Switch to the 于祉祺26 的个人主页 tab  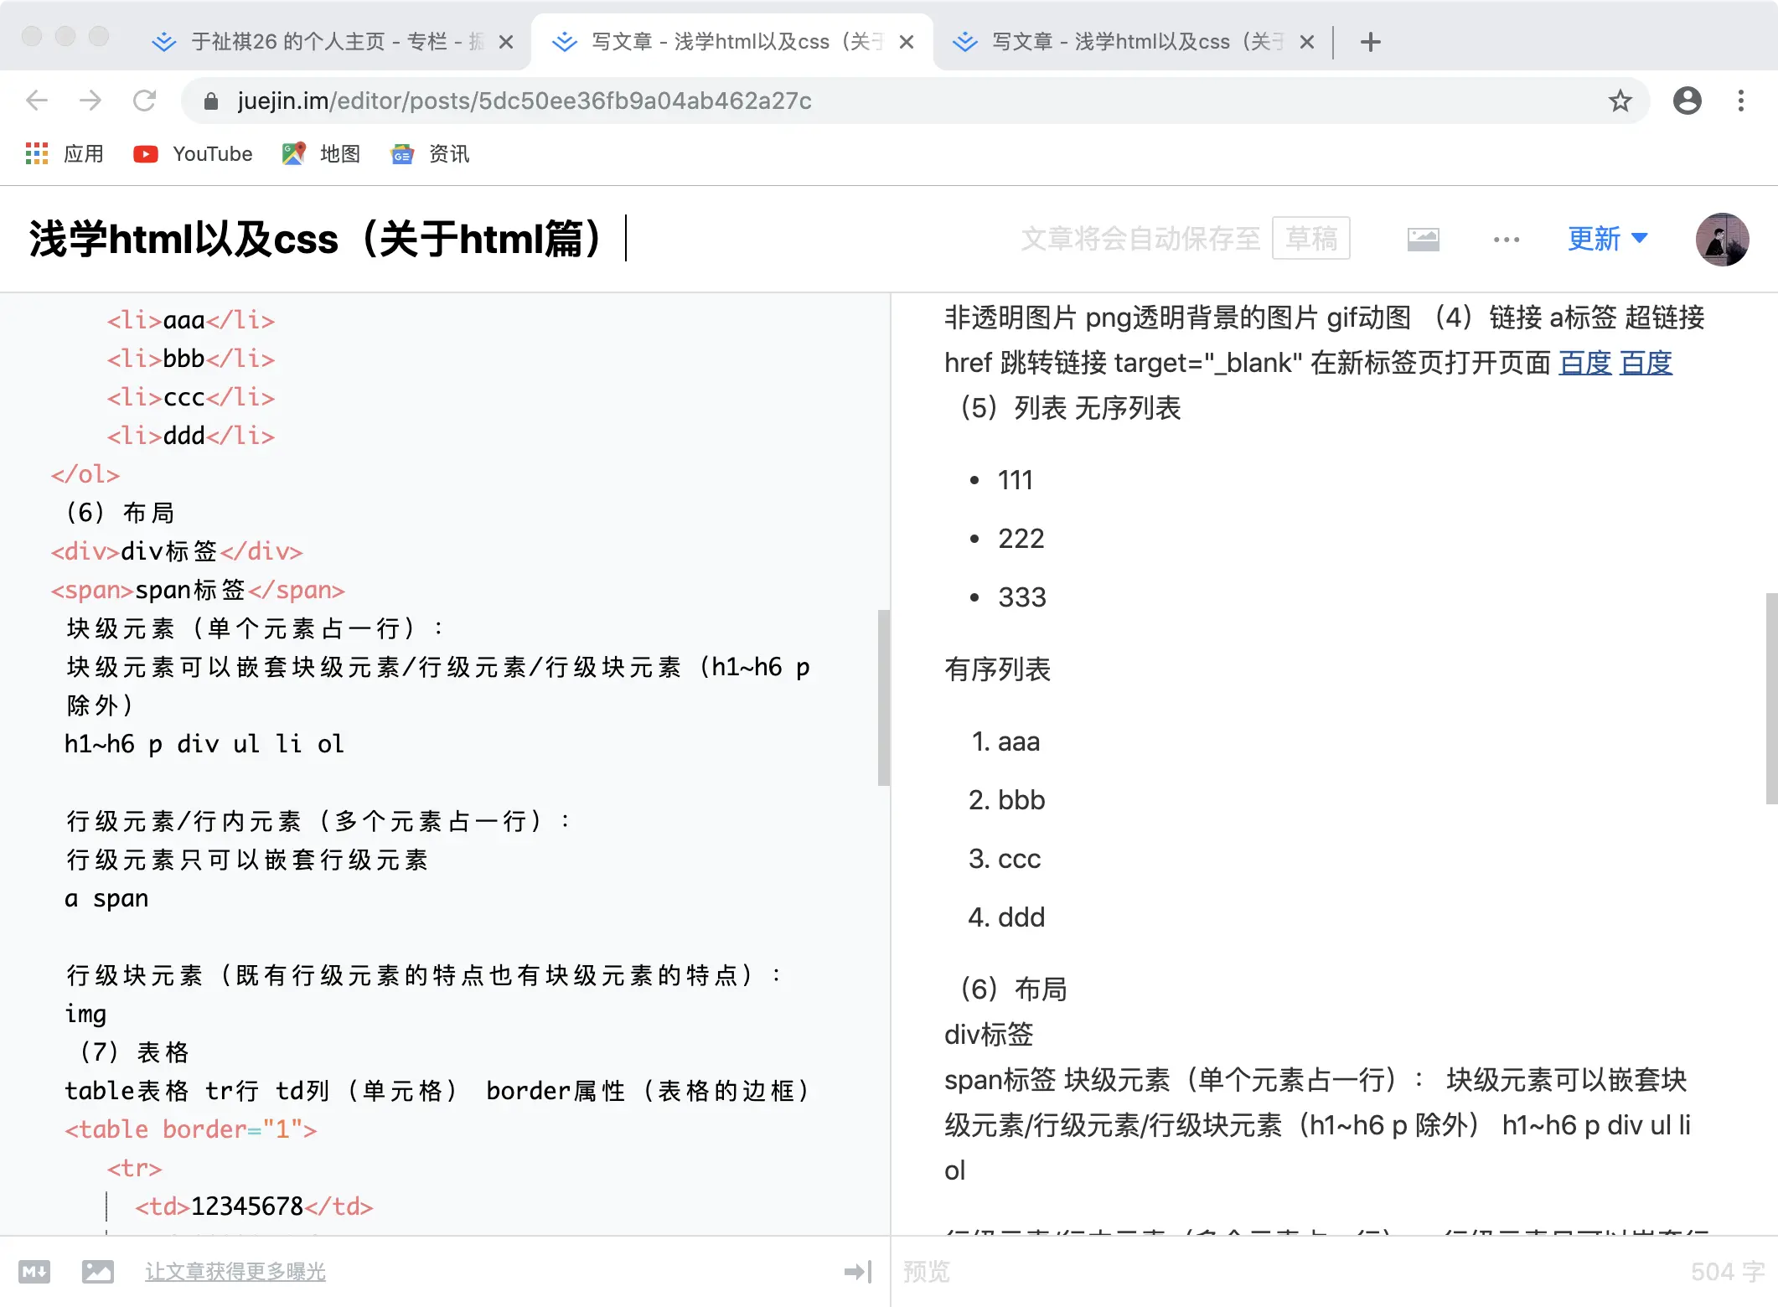(x=335, y=42)
